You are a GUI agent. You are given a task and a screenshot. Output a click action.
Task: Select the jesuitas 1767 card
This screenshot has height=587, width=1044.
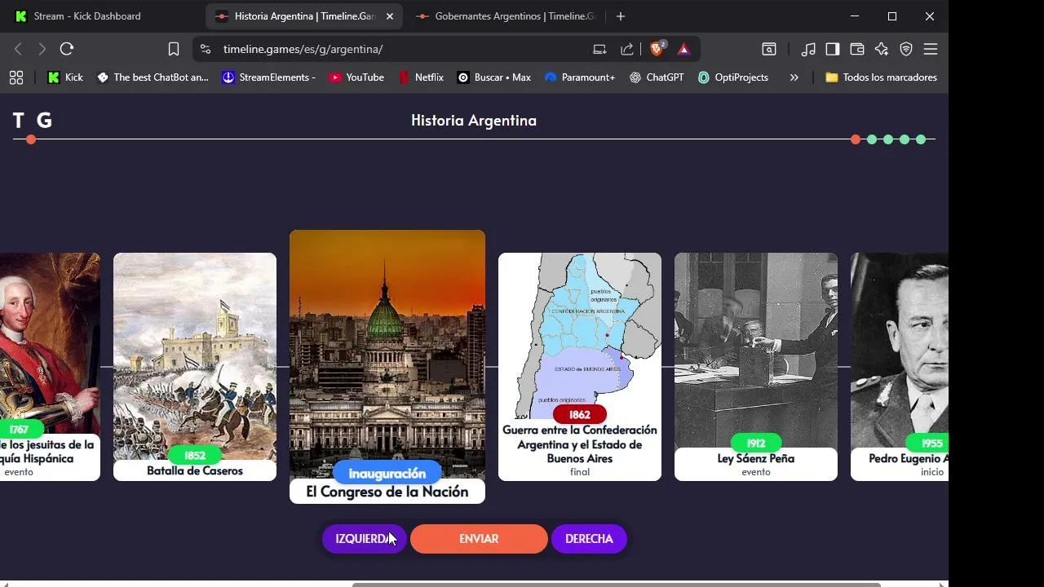click(50, 367)
